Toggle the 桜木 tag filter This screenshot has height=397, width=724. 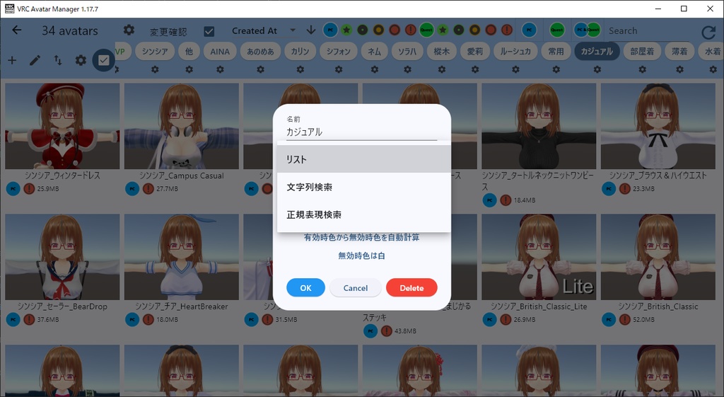[x=441, y=51]
